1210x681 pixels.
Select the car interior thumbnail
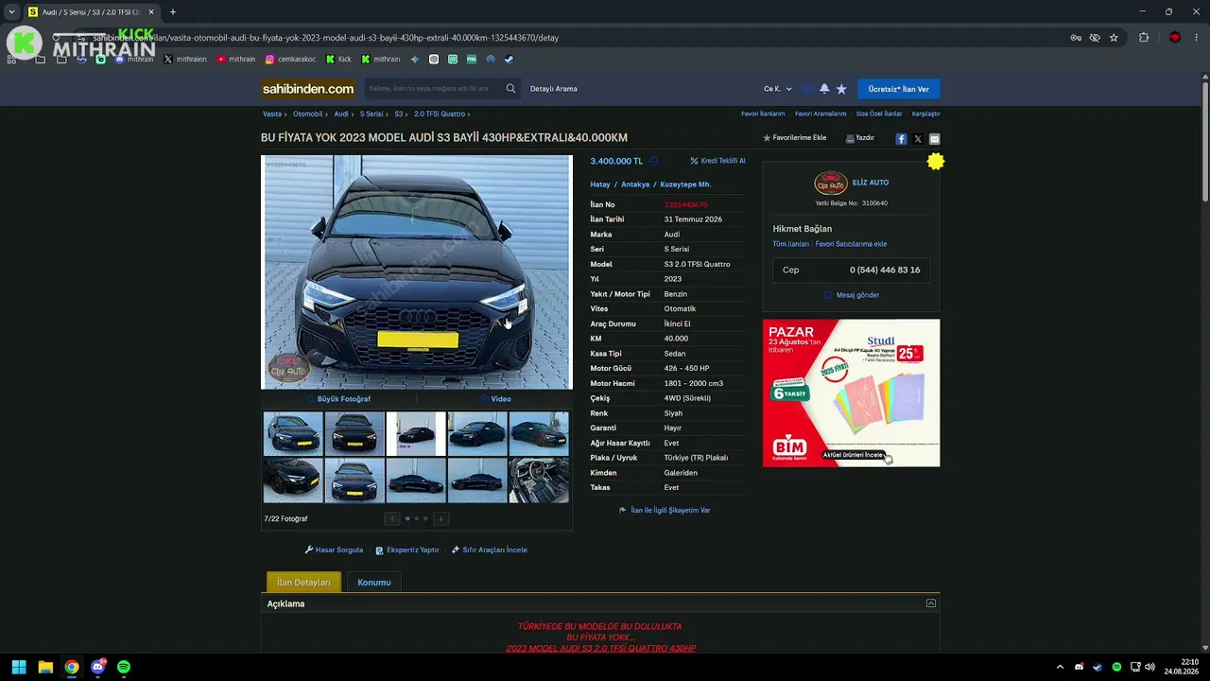click(x=539, y=480)
